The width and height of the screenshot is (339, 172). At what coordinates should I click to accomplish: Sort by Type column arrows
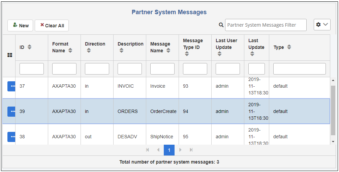point(289,47)
